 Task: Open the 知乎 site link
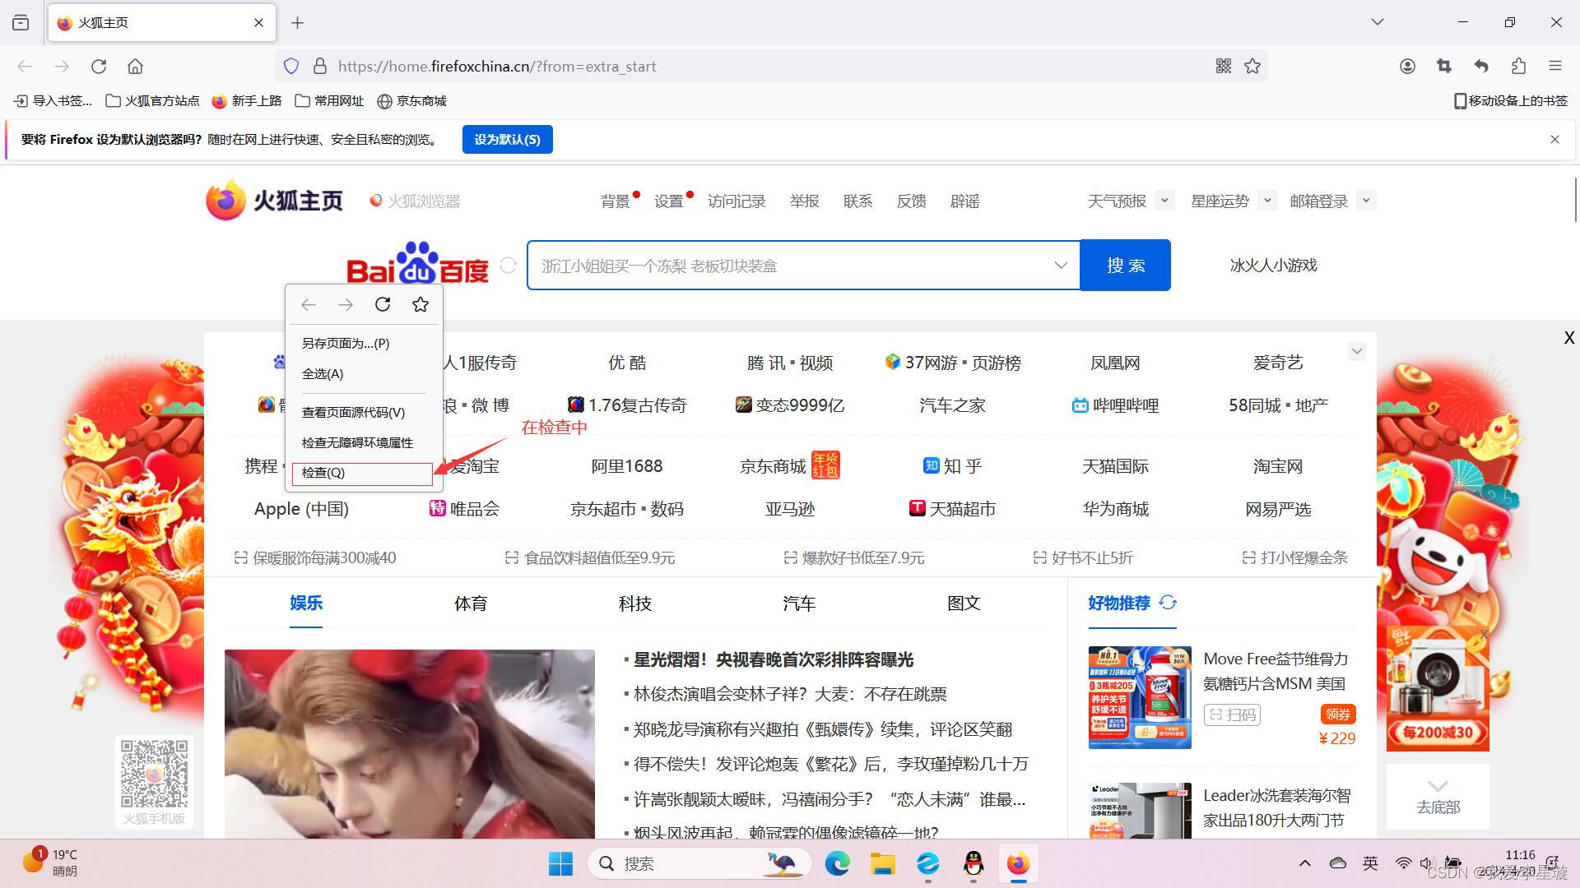[953, 466]
